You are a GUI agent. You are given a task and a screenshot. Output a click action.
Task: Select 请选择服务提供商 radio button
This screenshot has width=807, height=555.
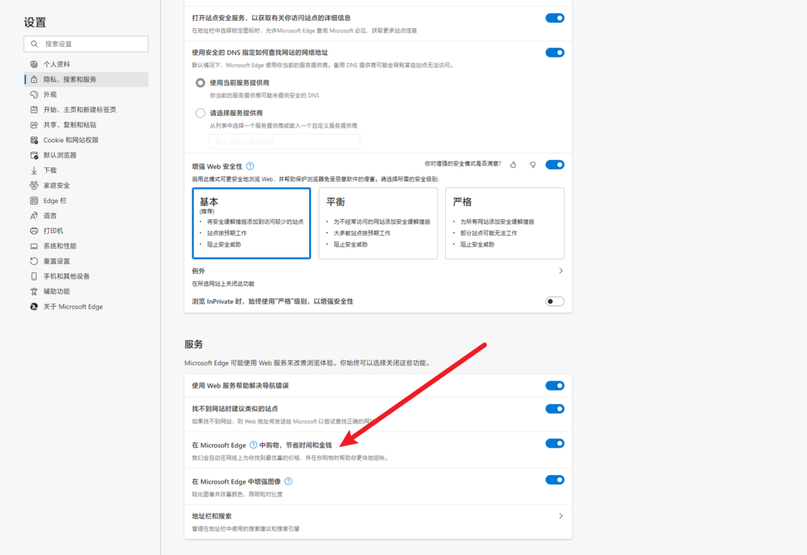click(200, 113)
